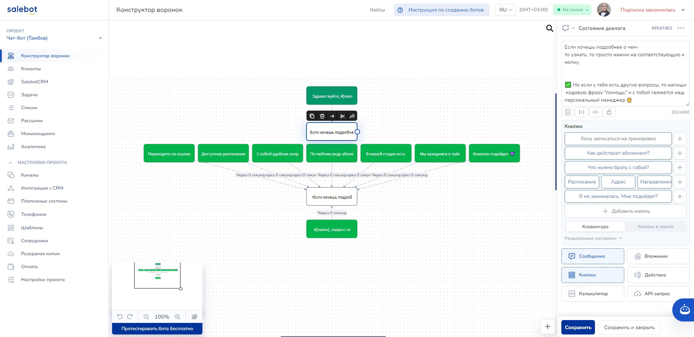This screenshot has height=337, width=694.
Task: Expand Расширенные настройки section
Action: tap(593, 238)
